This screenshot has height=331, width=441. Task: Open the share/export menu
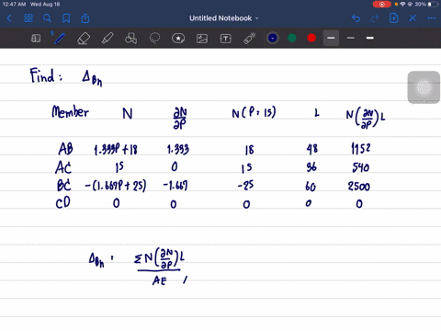point(85,18)
